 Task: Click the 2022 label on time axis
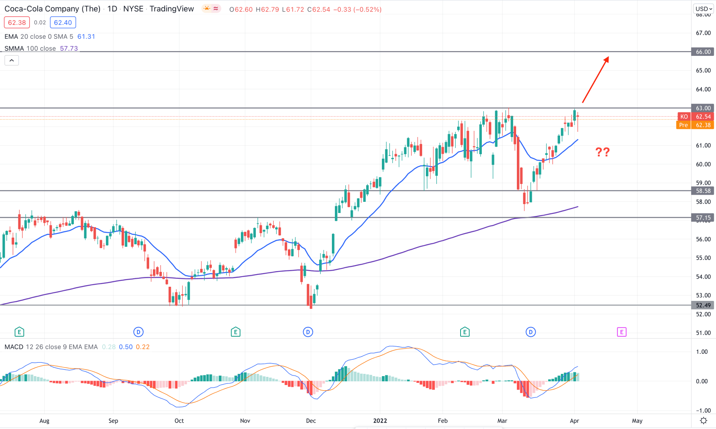click(380, 420)
